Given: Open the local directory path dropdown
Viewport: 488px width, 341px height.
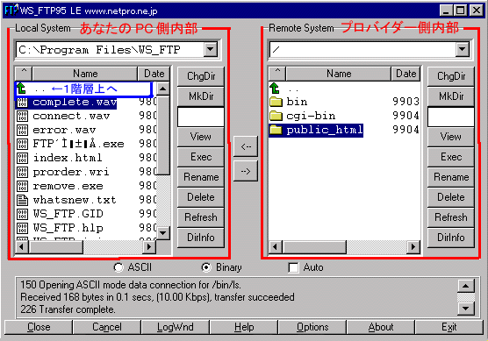Looking at the screenshot, I should pos(211,49).
